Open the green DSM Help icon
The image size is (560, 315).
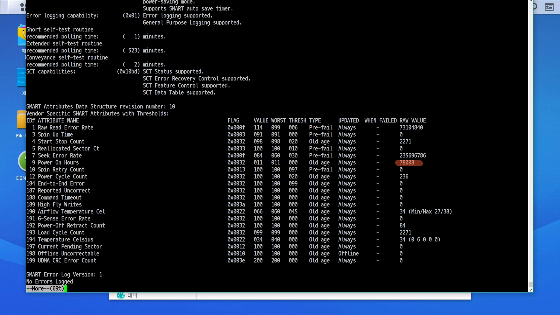point(22,161)
